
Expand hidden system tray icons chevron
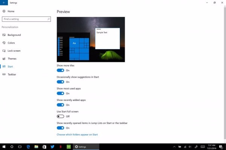[174, 147]
